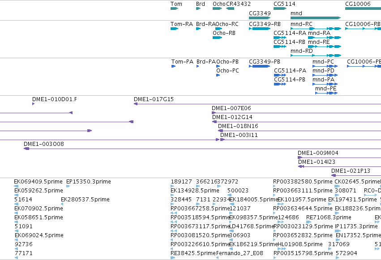The image size is (381, 260).
Task: Select feature 572904
Action: [x=337, y=258]
